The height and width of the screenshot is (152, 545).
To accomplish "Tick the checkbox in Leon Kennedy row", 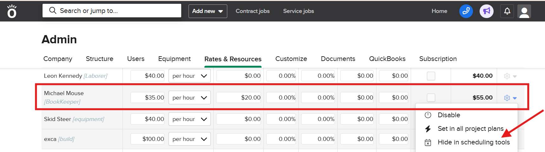I will click(x=431, y=76).
